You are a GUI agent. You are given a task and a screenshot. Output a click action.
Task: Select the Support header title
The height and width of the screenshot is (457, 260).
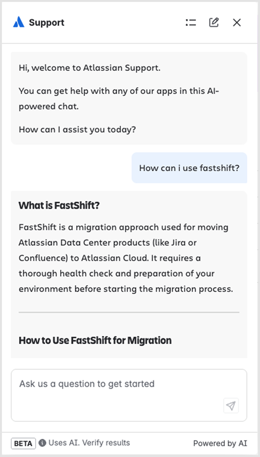pos(47,22)
